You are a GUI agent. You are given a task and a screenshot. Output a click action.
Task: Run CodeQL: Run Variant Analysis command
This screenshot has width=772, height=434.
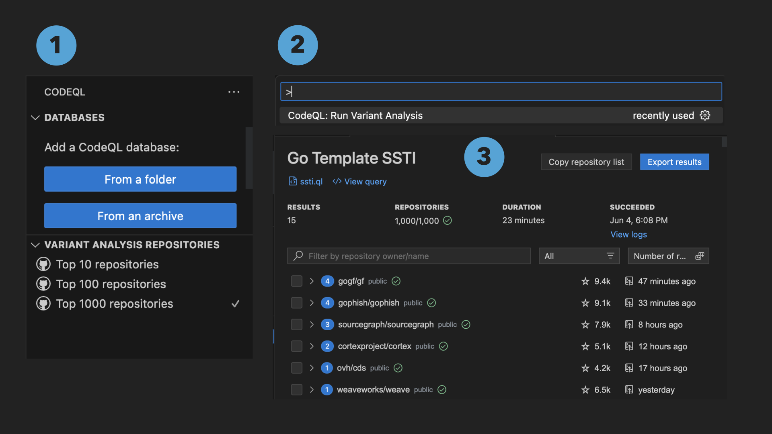coord(501,115)
